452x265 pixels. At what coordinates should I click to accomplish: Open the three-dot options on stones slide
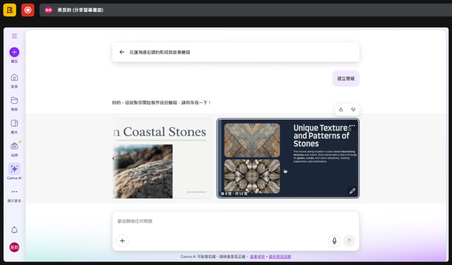(353, 126)
